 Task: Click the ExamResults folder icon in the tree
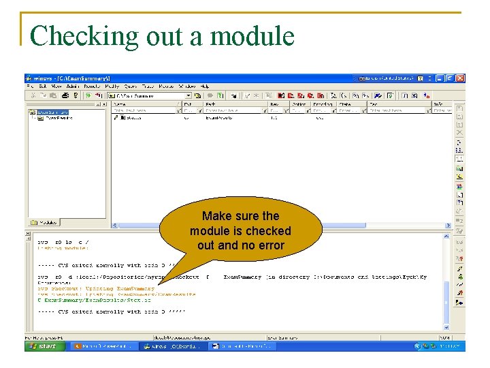pos(40,118)
